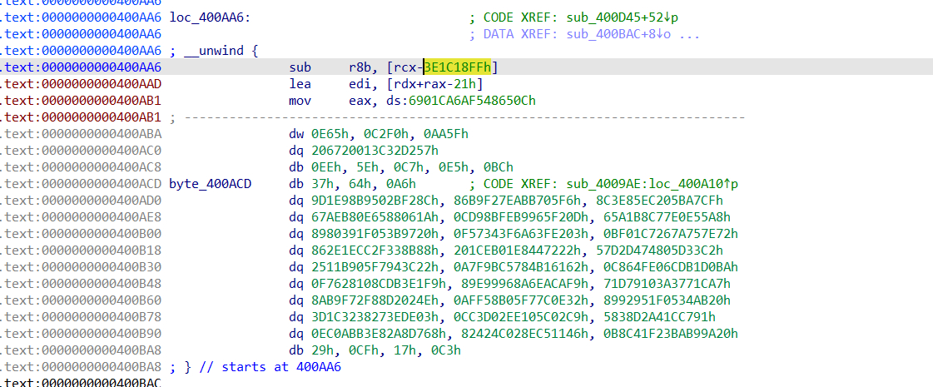Image resolution: width=933 pixels, height=387 pixels.
Task: Click the db 29h, 0CFh line
Action: pyautogui.click(x=375, y=350)
